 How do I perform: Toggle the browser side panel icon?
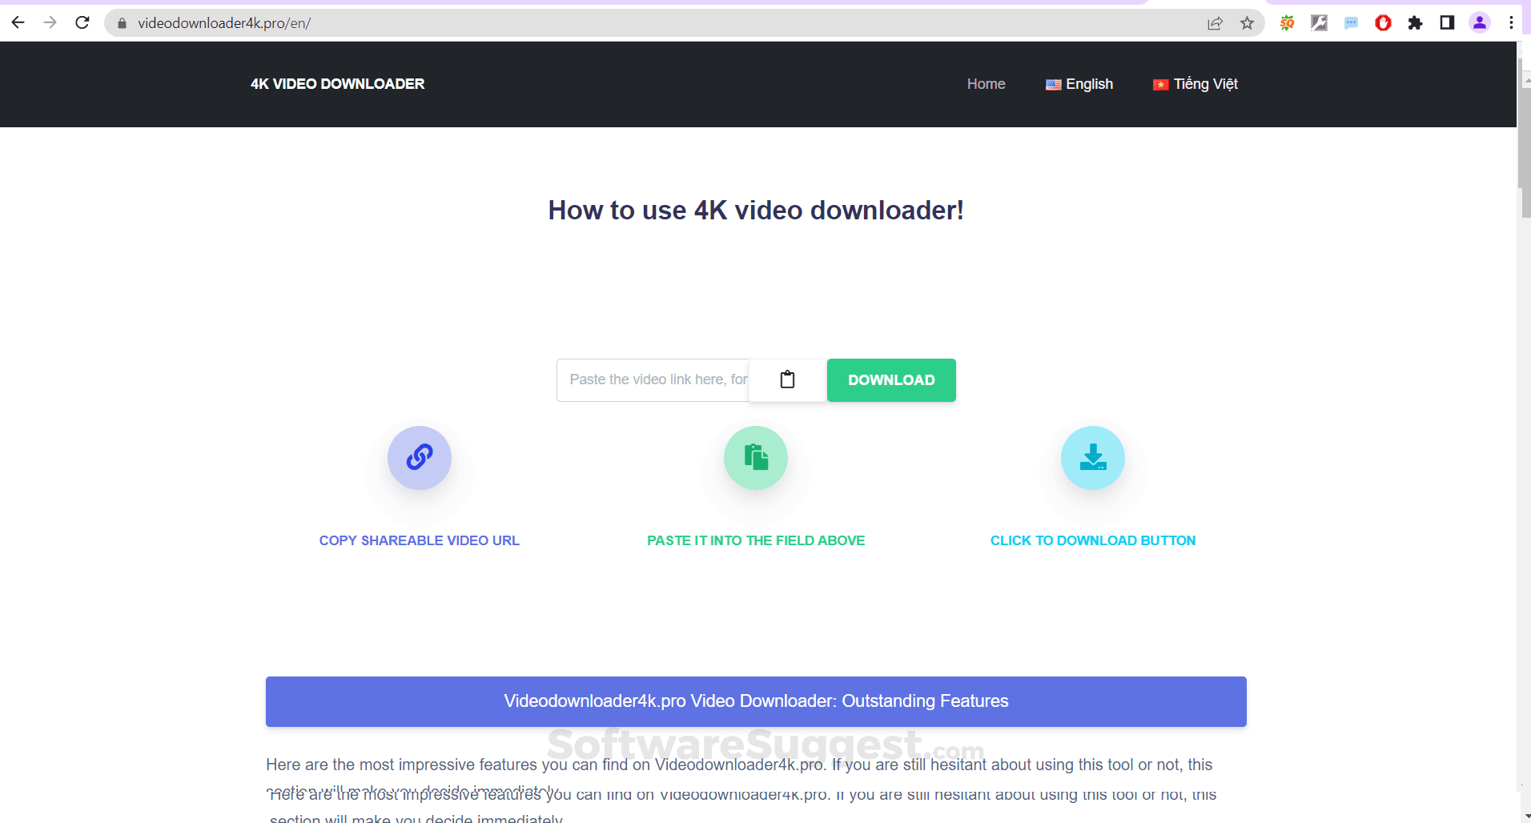coord(1448,22)
